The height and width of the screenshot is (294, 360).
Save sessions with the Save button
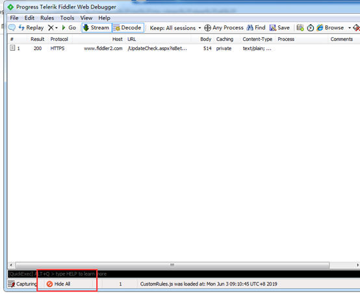point(279,28)
